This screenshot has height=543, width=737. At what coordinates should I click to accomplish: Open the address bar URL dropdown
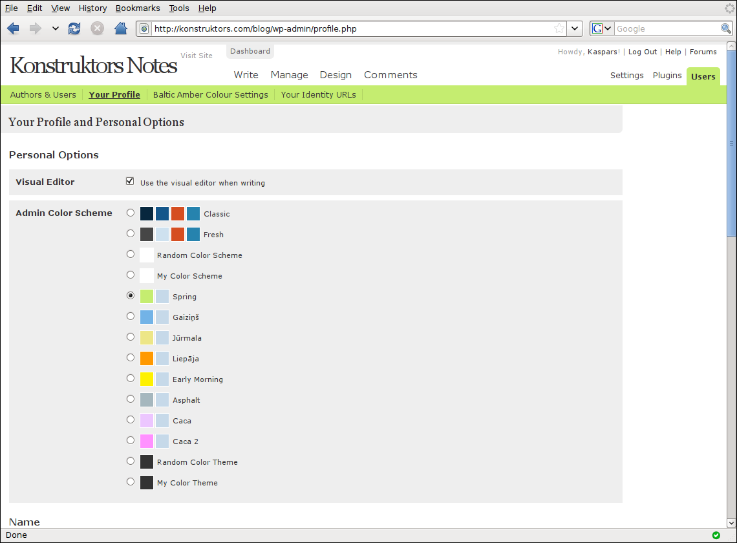(x=574, y=28)
